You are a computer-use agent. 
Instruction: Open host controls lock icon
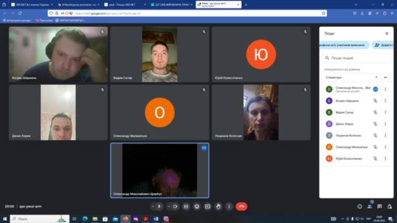[390, 207]
